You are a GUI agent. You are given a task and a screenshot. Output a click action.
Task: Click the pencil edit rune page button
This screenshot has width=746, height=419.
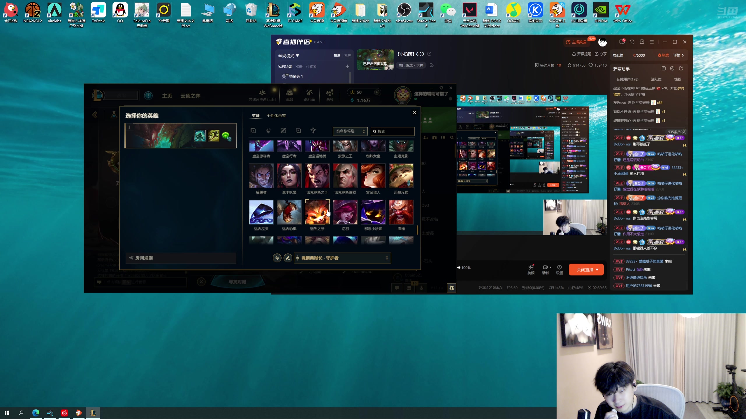pyautogui.click(x=288, y=258)
